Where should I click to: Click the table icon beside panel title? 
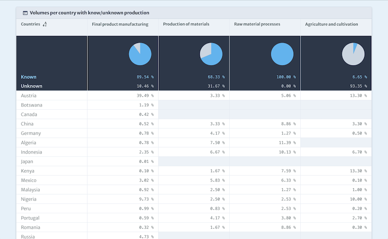click(25, 13)
